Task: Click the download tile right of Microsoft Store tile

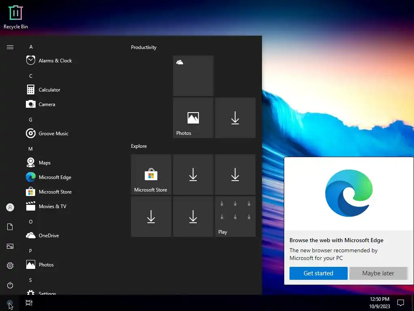Action: (x=193, y=175)
